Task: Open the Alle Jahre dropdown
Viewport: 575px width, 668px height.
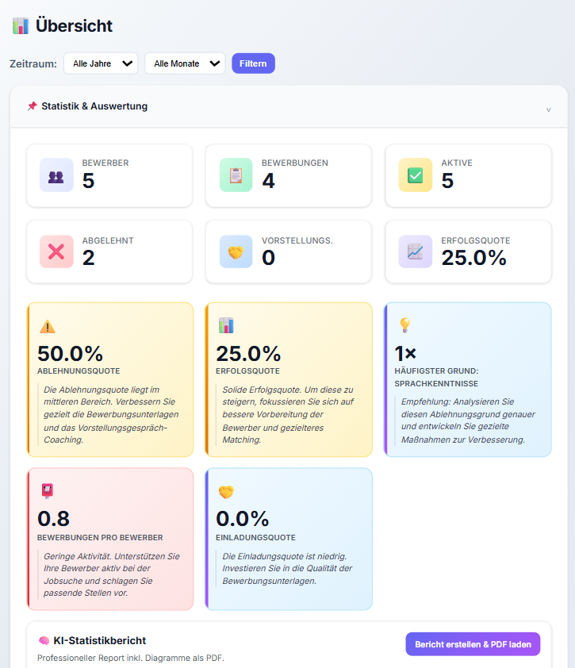Action: click(x=101, y=63)
